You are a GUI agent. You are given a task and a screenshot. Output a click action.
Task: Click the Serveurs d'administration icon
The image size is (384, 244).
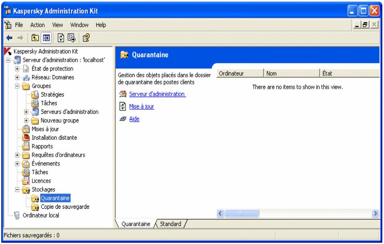[x=35, y=112]
